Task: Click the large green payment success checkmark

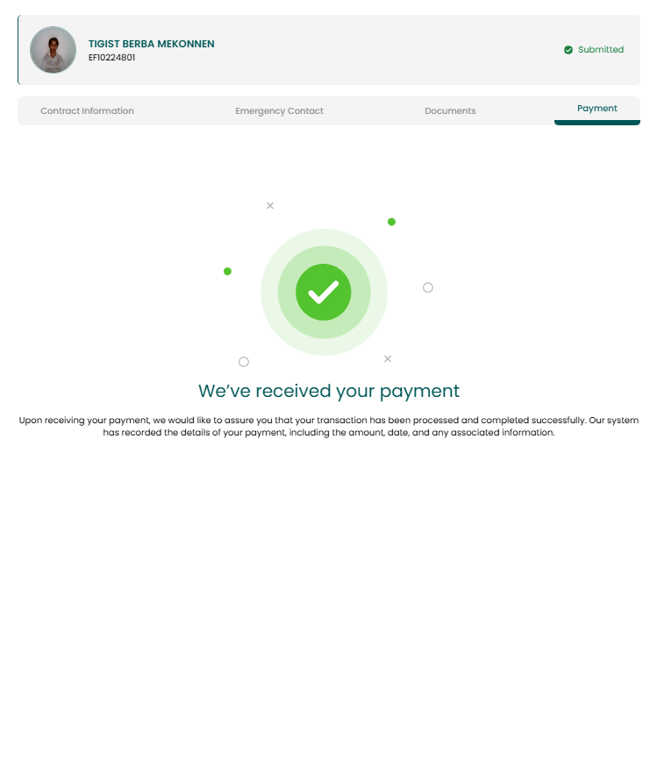Action: (x=324, y=292)
